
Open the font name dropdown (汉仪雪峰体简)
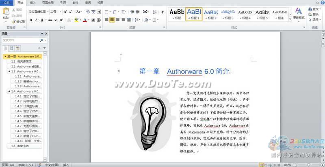click(48, 12)
